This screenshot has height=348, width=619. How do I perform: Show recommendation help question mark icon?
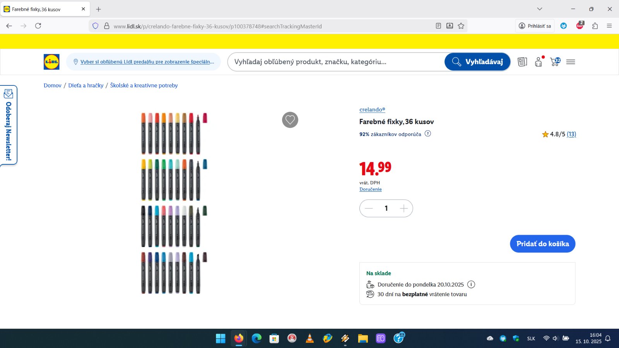pyautogui.click(x=427, y=134)
